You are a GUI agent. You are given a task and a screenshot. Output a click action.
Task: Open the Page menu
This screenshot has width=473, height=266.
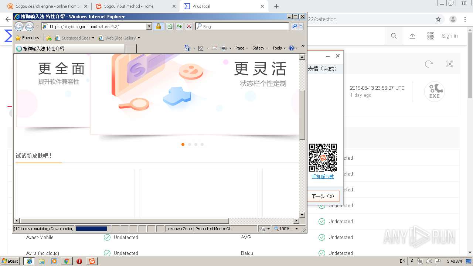tap(242, 48)
